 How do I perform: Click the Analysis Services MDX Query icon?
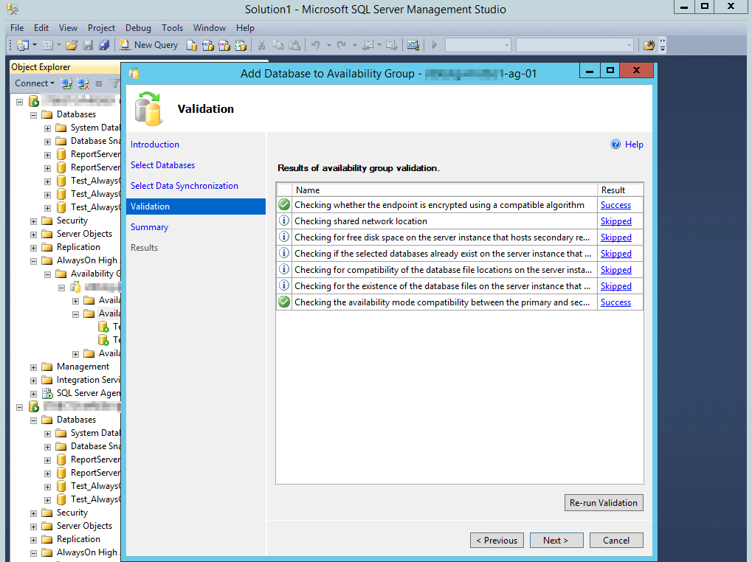207,45
